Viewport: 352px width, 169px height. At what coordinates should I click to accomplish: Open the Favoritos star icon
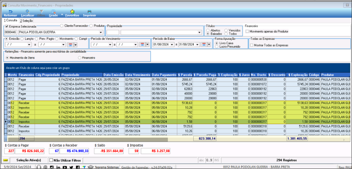coord(72,11)
